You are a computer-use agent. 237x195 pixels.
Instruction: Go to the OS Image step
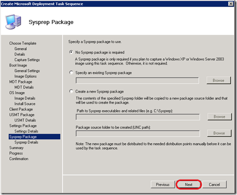(x=17, y=93)
